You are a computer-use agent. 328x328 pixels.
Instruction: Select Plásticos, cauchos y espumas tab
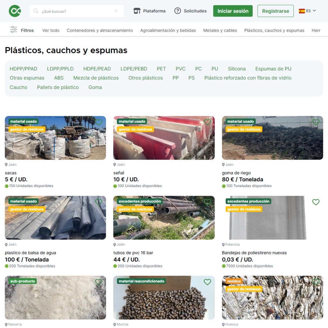click(x=274, y=30)
